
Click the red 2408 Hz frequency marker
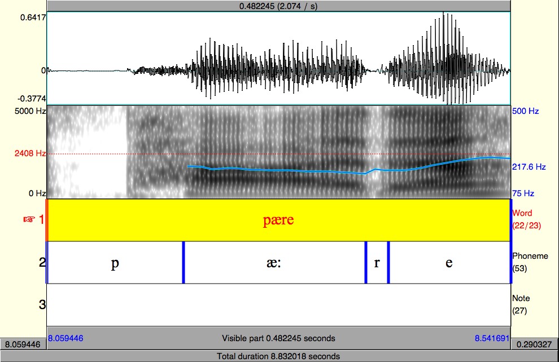[30, 153]
